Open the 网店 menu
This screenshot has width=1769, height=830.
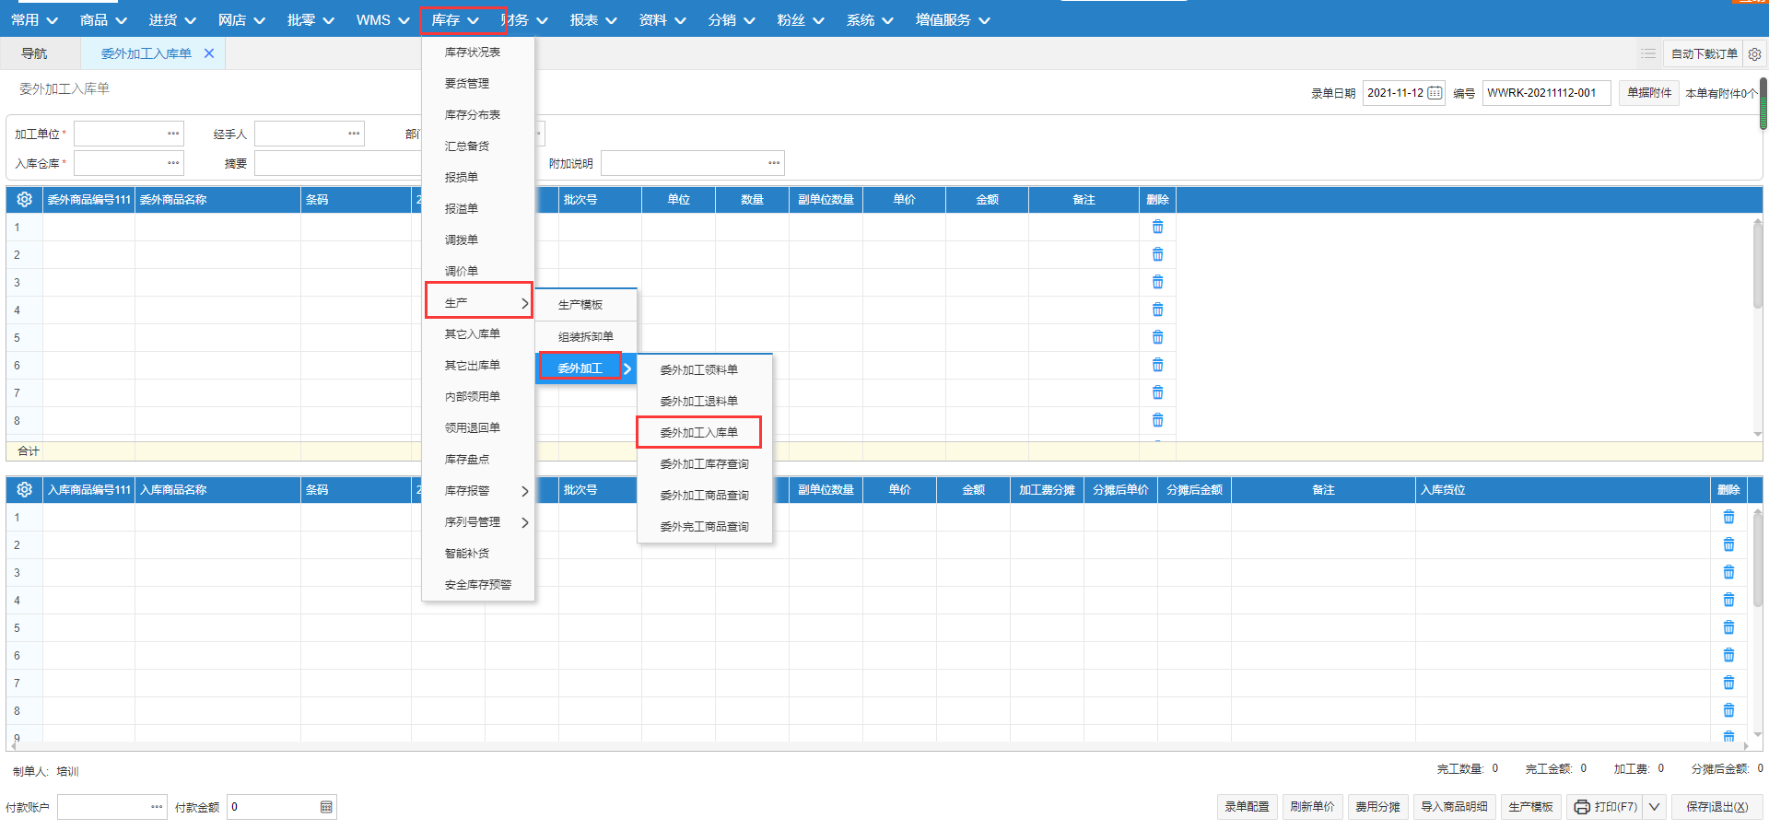pyautogui.click(x=241, y=19)
